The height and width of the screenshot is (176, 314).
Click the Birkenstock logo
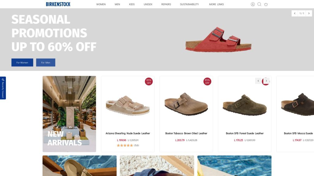click(58, 4)
